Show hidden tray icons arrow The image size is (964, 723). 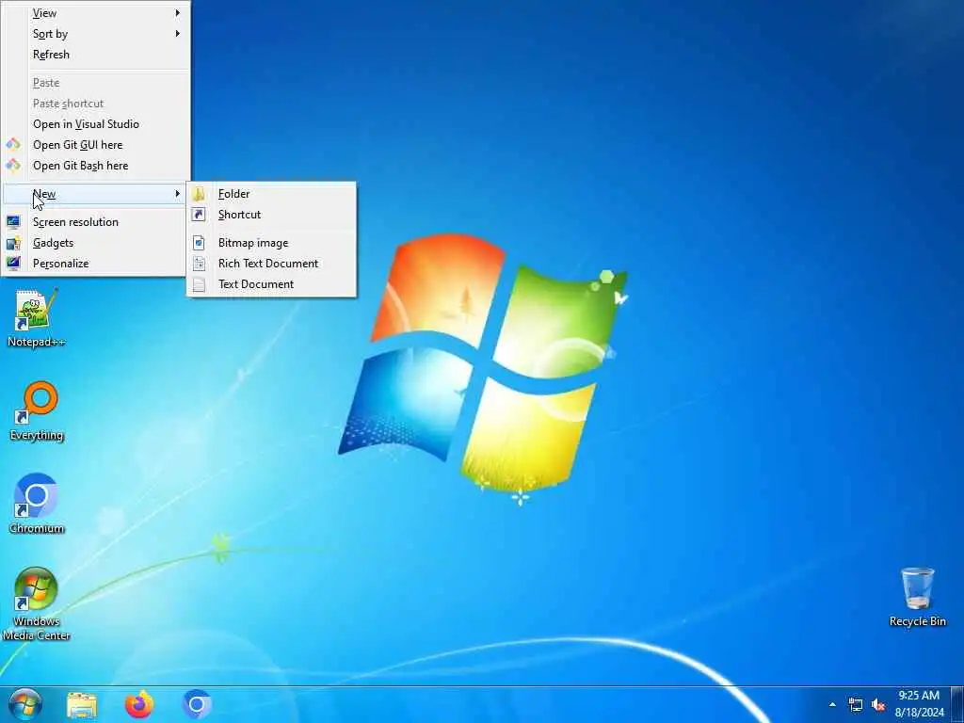point(832,704)
